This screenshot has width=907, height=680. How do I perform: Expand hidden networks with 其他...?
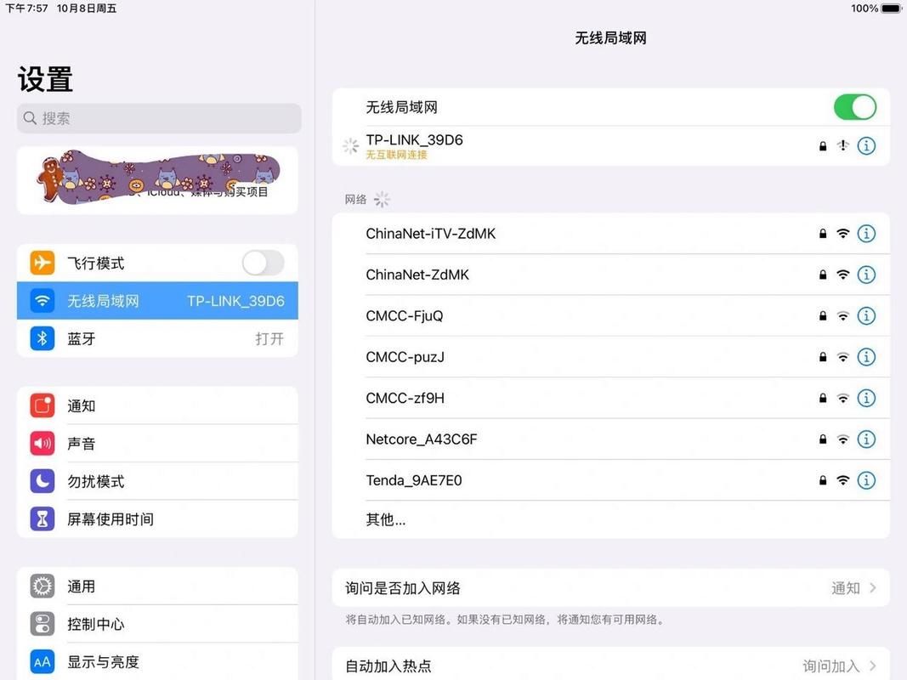(385, 519)
